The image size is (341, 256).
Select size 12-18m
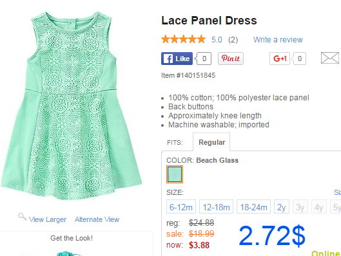tap(216, 206)
